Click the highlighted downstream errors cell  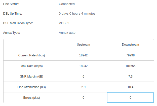click(130, 98)
